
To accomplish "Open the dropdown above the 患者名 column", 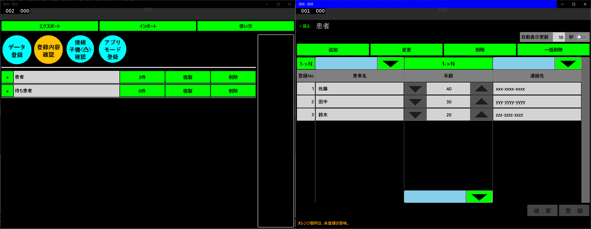I will coord(391,64).
